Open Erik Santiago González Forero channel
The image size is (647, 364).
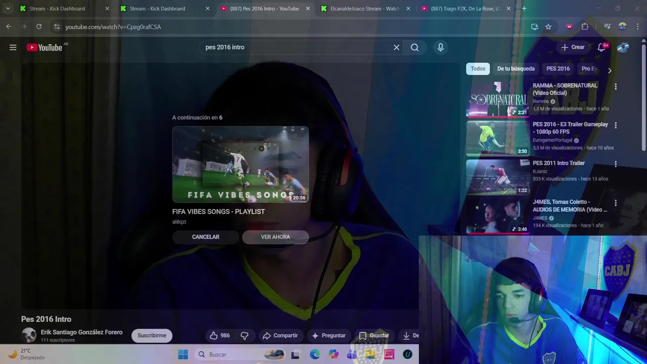click(81, 332)
